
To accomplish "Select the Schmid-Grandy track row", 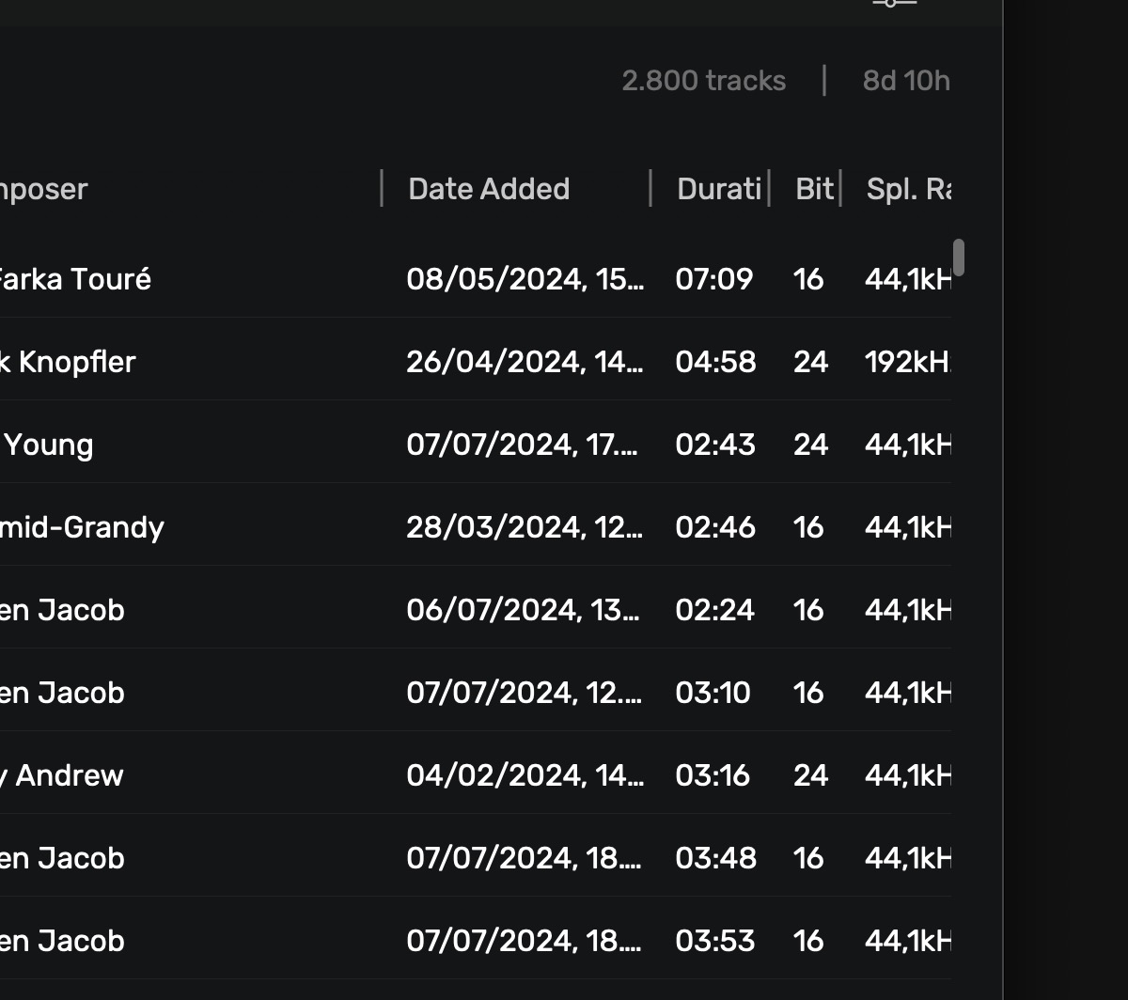I will pos(83,527).
